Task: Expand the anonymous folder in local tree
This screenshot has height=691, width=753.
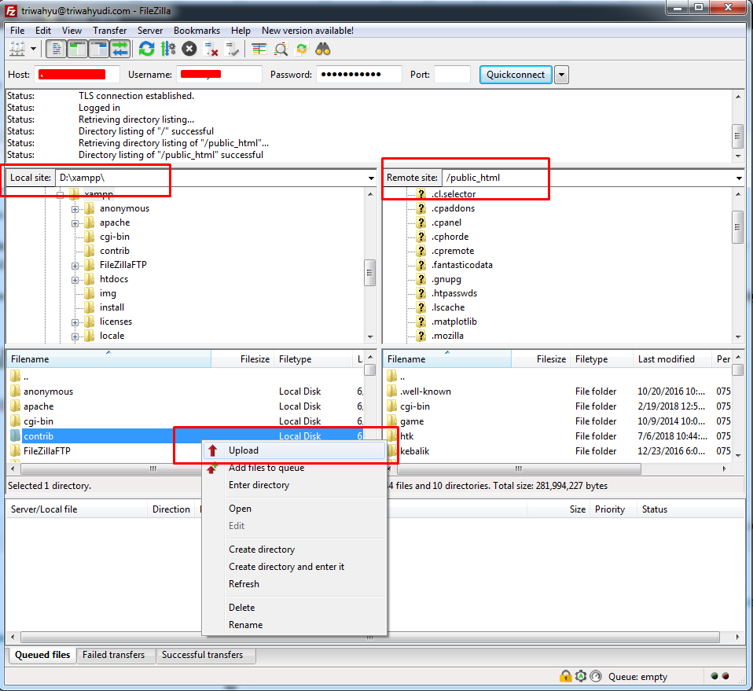Action: (75, 209)
